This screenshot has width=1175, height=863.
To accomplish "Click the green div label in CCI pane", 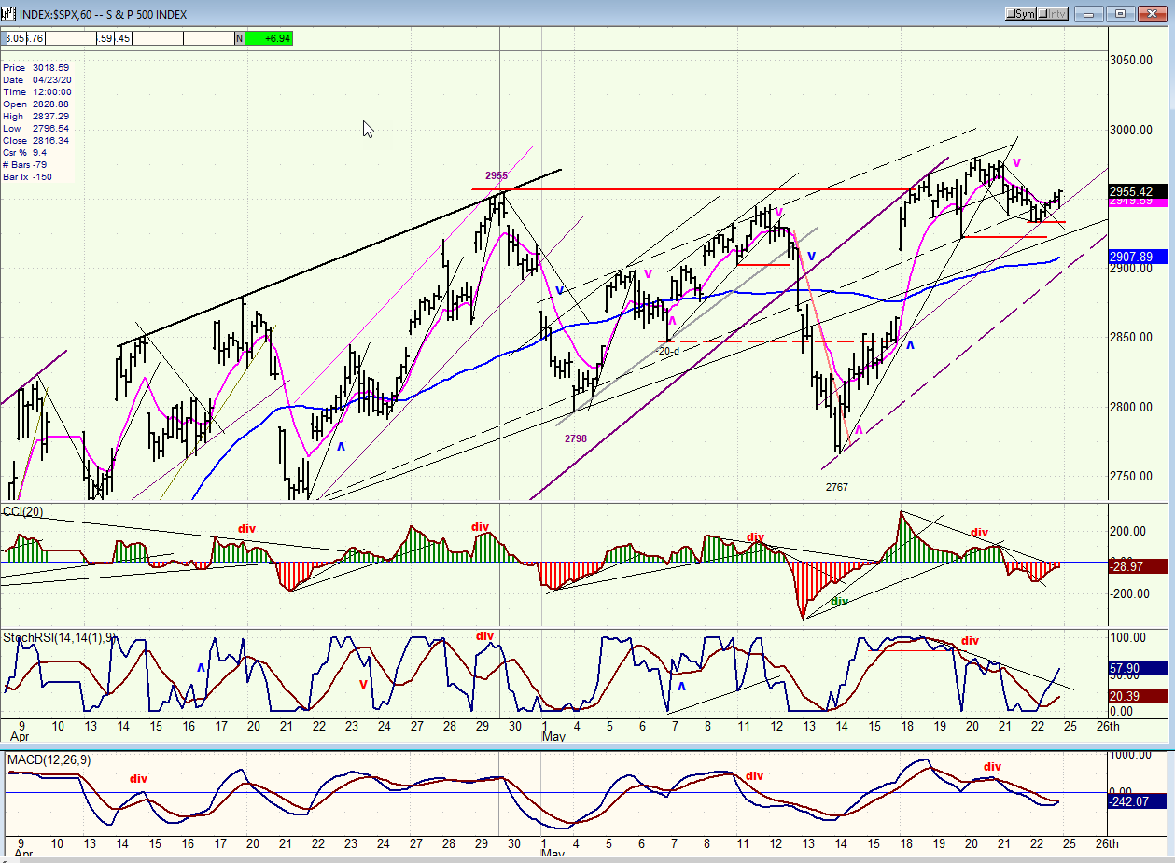I will (839, 602).
